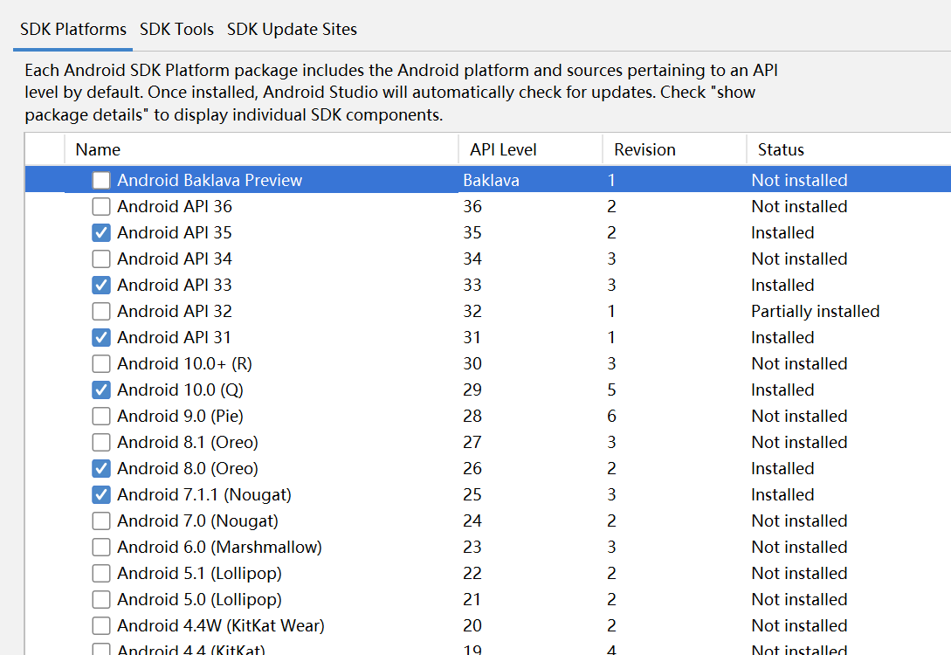Click 'Installed' status of Android API 35
951x655 pixels.
[782, 232]
